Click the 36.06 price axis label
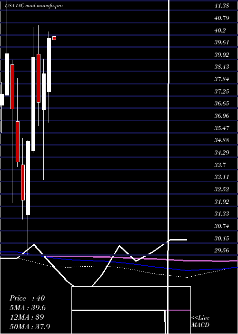 point(222,116)
